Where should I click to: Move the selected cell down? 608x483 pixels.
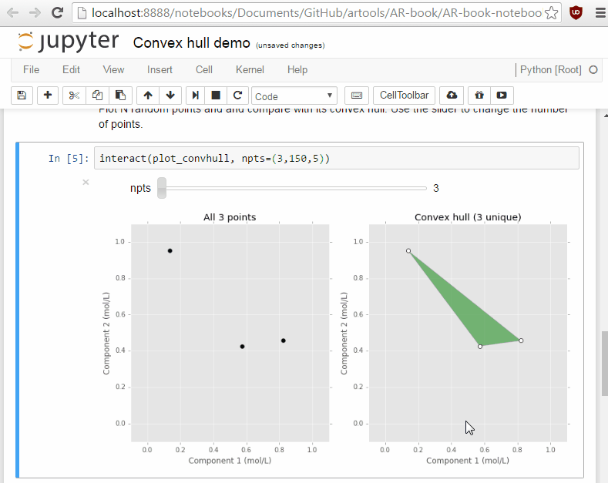170,96
